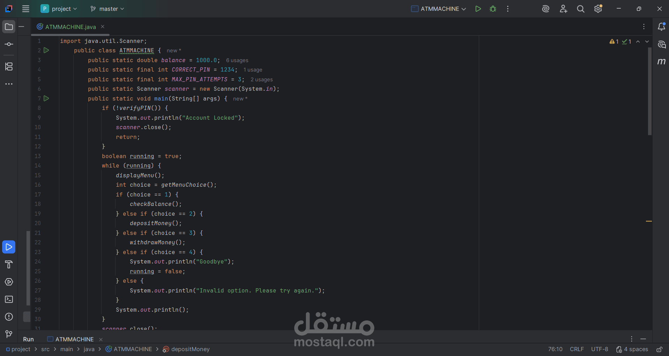Screen dimensions: 669x356
Task: Close the ATMMACHINE run tab
Action: (101, 340)
